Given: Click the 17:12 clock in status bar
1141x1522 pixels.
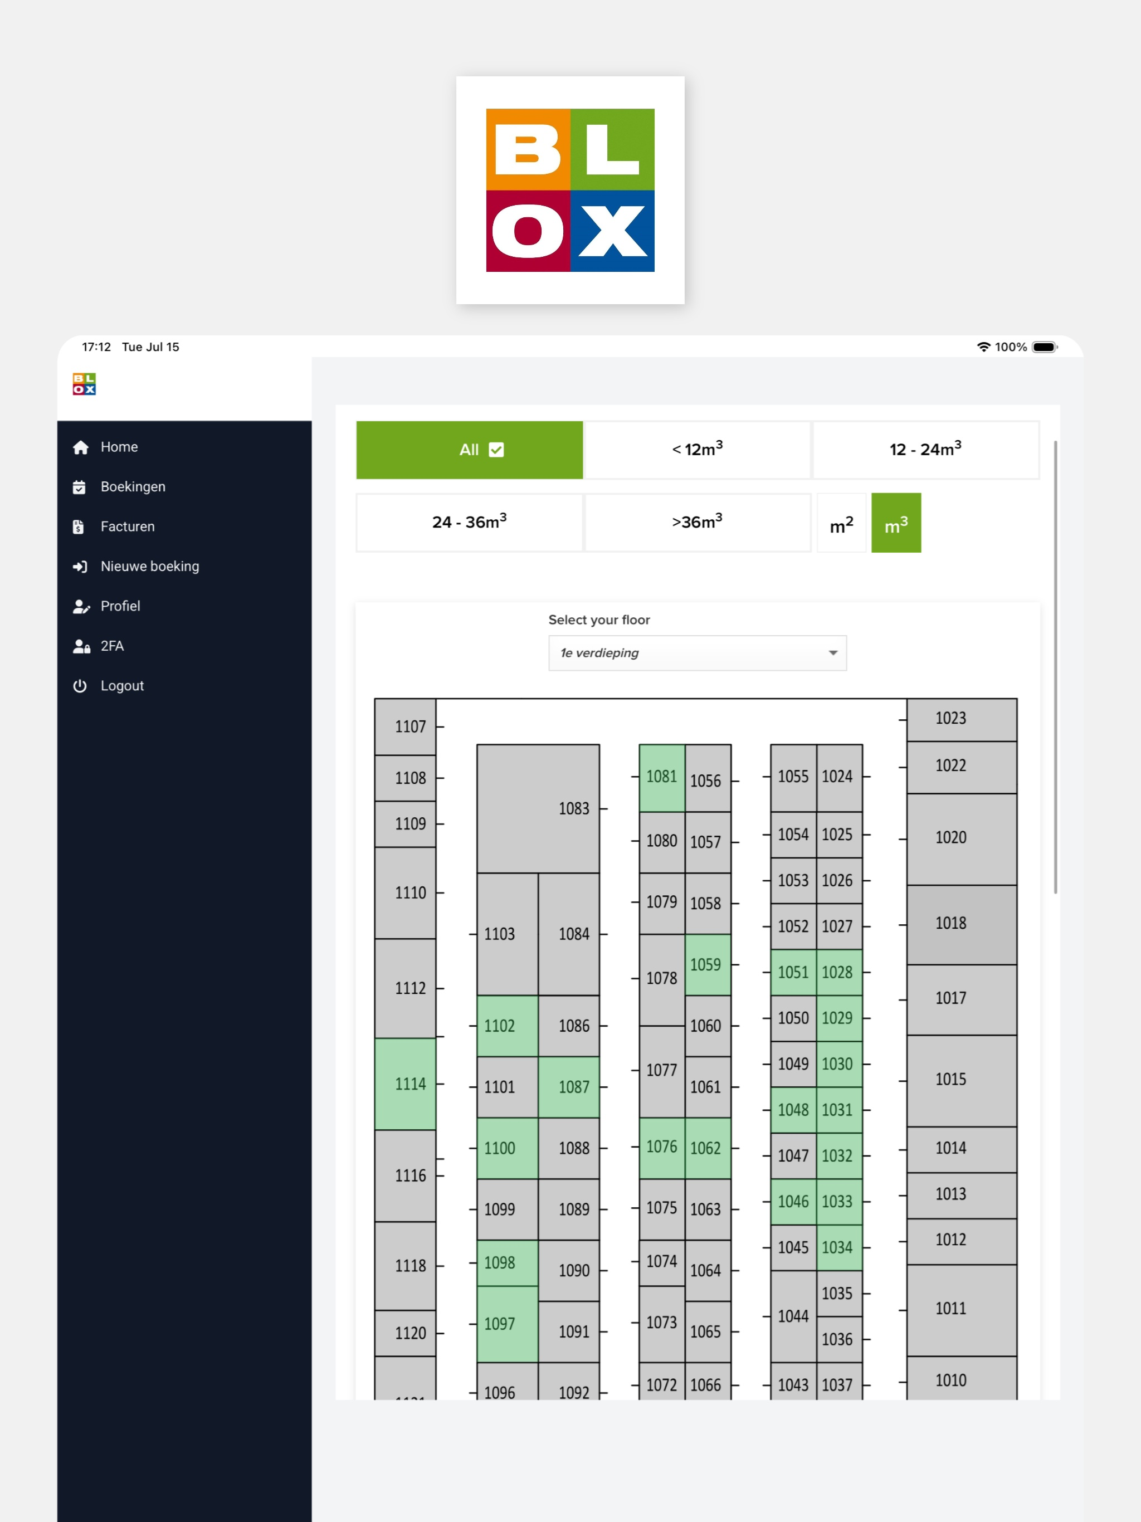Looking at the screenshot, I should pos(96,348).
